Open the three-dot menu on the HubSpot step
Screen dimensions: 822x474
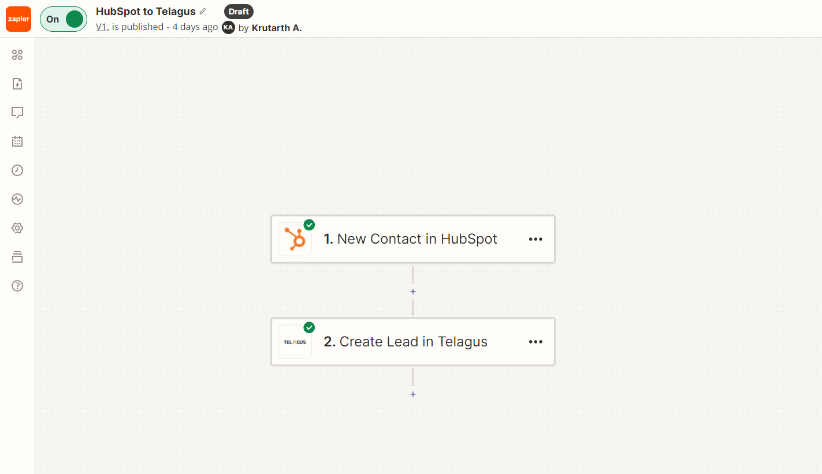coord(535,238)
